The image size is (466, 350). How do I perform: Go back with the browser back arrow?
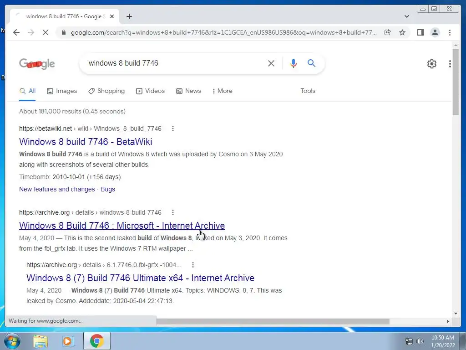16,32
